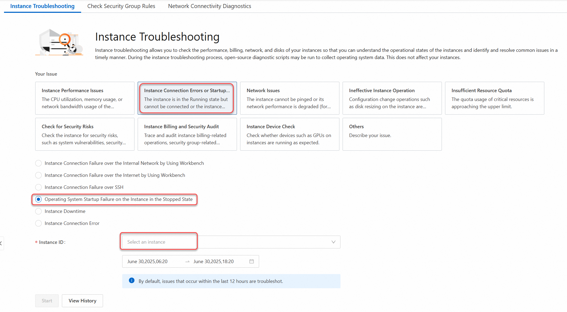
Task: Open Network Connectivity Diagnostics tab
Action: click(x=209, y=6)
